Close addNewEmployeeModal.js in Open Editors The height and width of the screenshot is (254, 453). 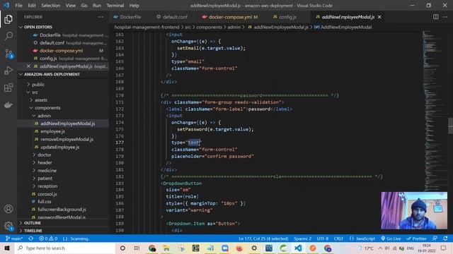point(28,66)
